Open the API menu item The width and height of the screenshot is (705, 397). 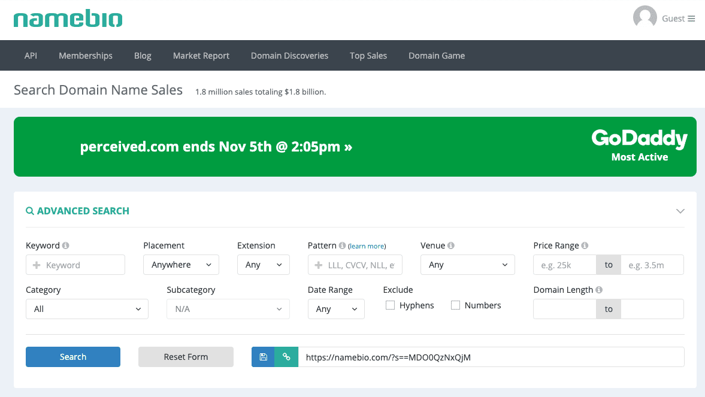[31, 56]
